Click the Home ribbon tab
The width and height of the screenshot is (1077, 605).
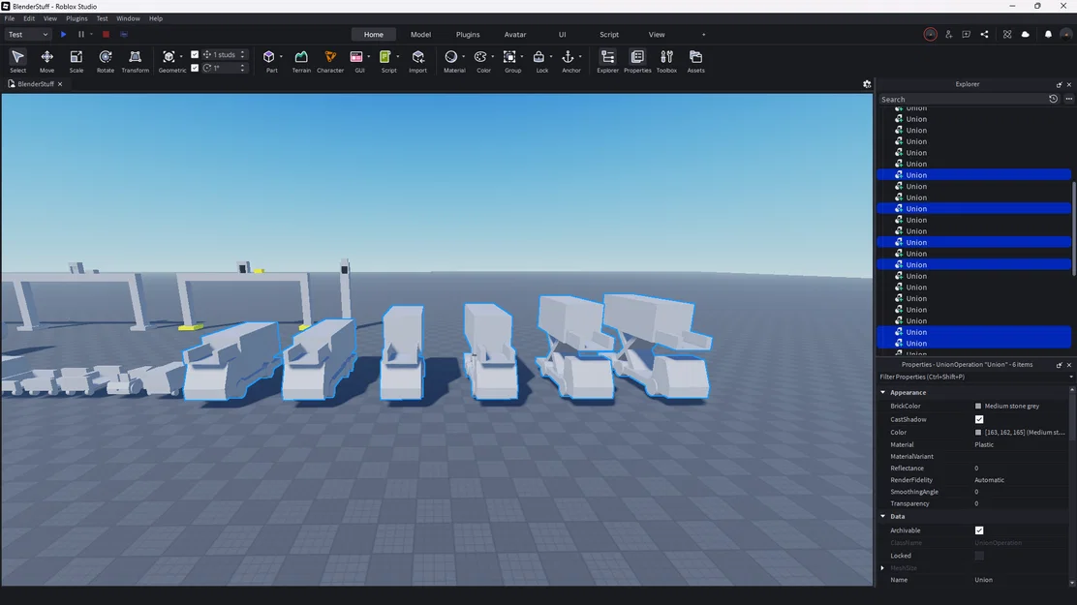pos(374,34)
